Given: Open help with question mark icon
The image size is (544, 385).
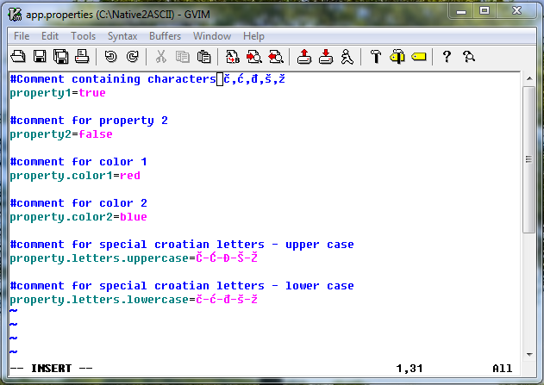Looking at the screenshot, I should [x=447, y=57].
